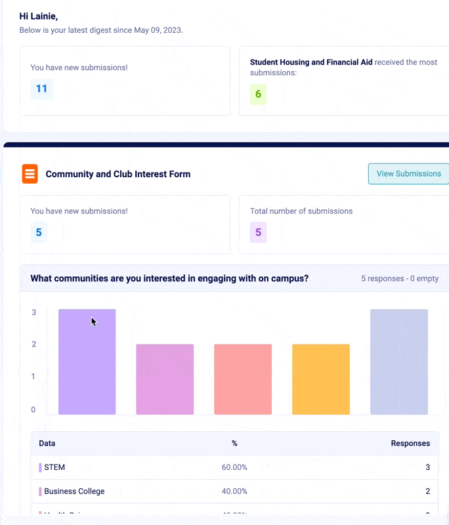
Task: Click the % column header
Action: (234, 444)
